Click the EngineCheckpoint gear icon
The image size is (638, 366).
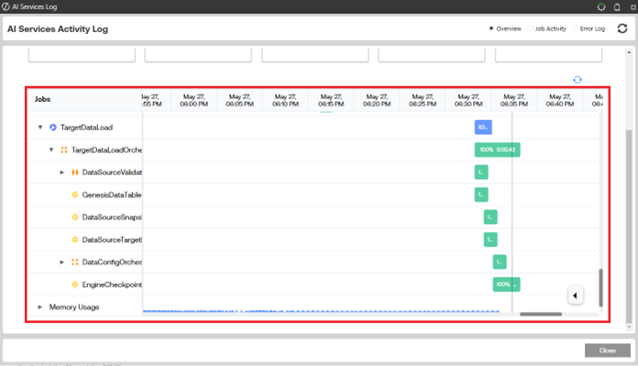(x=75, y=284)
